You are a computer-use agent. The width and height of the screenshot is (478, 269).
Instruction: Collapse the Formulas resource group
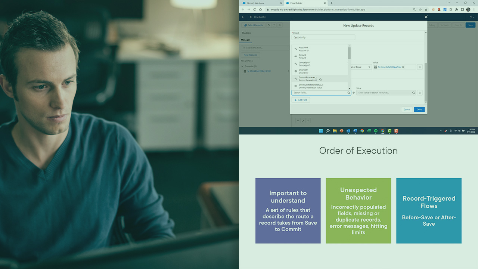[x=242, y=66]
